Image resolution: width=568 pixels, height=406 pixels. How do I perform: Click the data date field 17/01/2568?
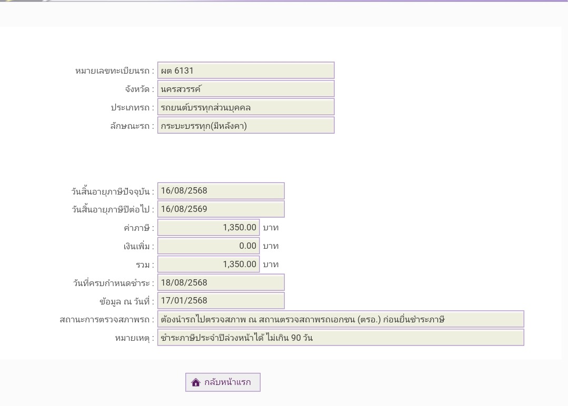point(221,301)
